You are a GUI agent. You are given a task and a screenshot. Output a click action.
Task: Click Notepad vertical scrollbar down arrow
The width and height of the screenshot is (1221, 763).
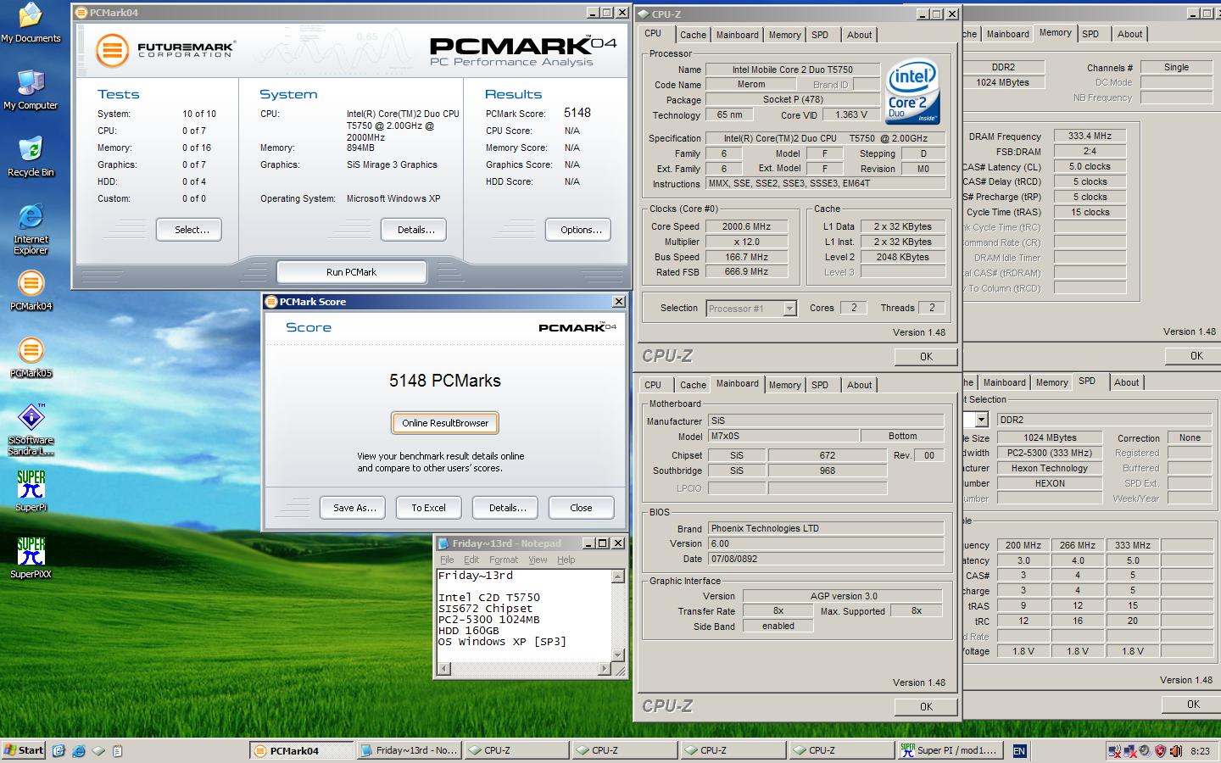[x=617, y=655]
